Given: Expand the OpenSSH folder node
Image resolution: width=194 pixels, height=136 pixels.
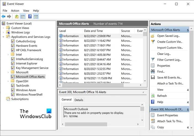Looking at the screenshot, I should tap(8, 81).
